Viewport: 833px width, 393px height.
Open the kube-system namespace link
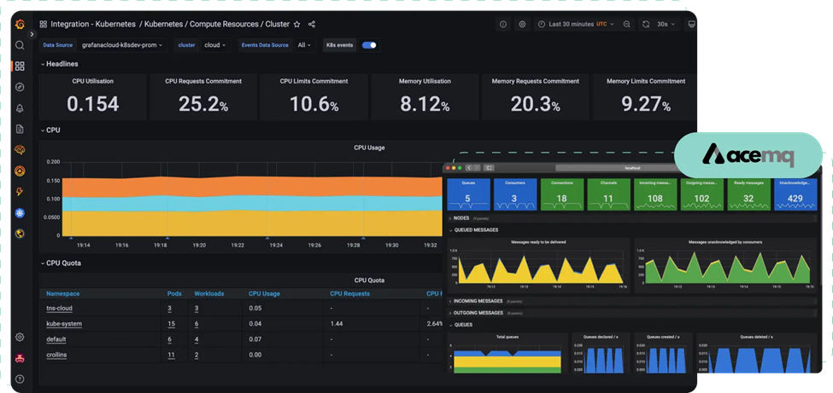[64, 324]
